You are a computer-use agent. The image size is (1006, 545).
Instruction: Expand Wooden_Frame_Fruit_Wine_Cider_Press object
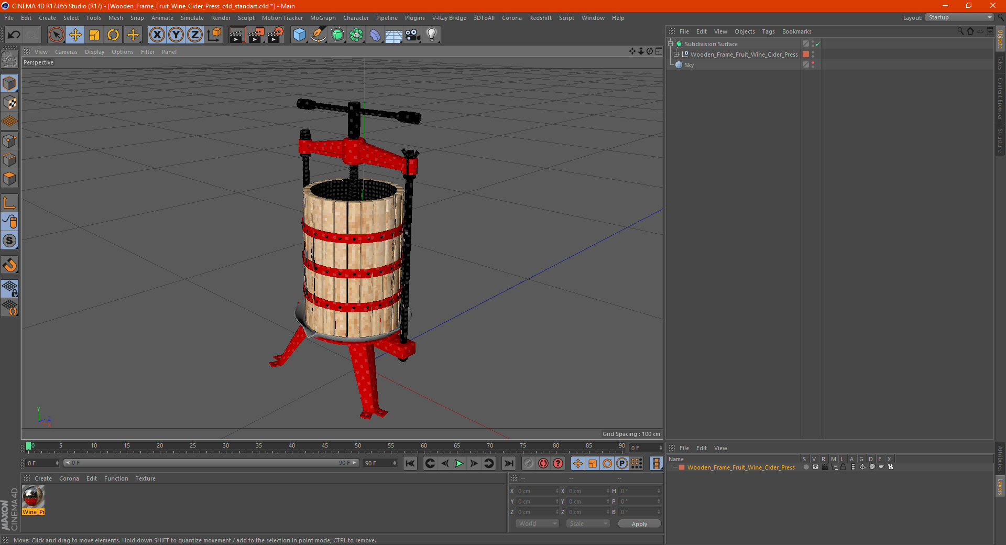tap(676, 54)
